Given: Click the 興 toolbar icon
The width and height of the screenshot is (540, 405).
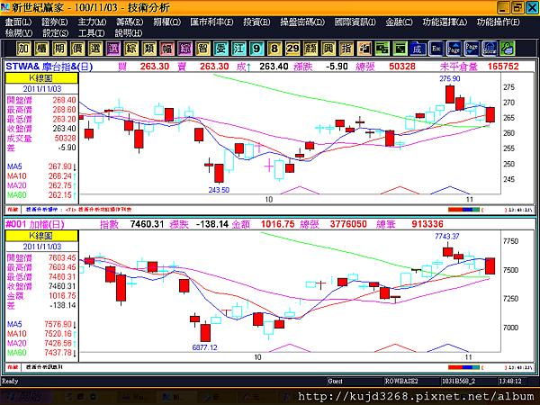Looking at the screenshot, I should 328,49.
